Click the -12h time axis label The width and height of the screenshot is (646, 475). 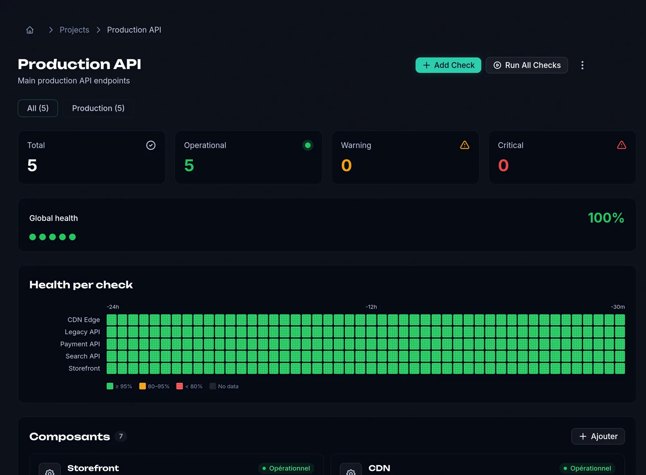tap(371, 307)
